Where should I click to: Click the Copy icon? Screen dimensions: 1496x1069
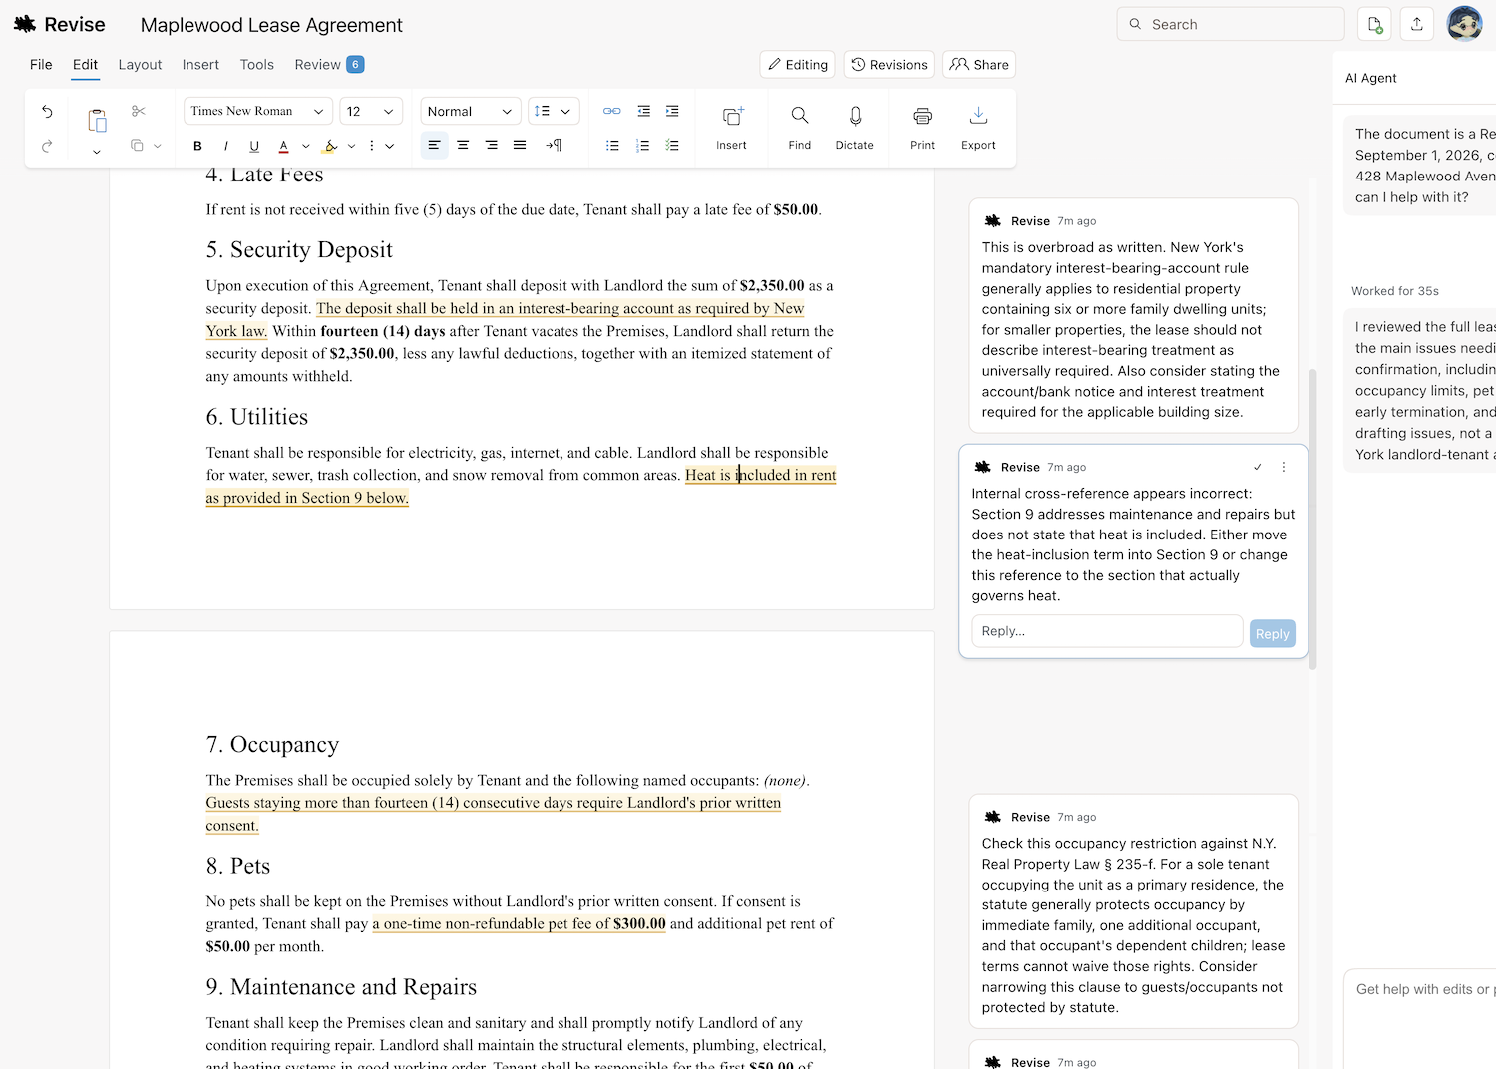(x=137, y=146)
